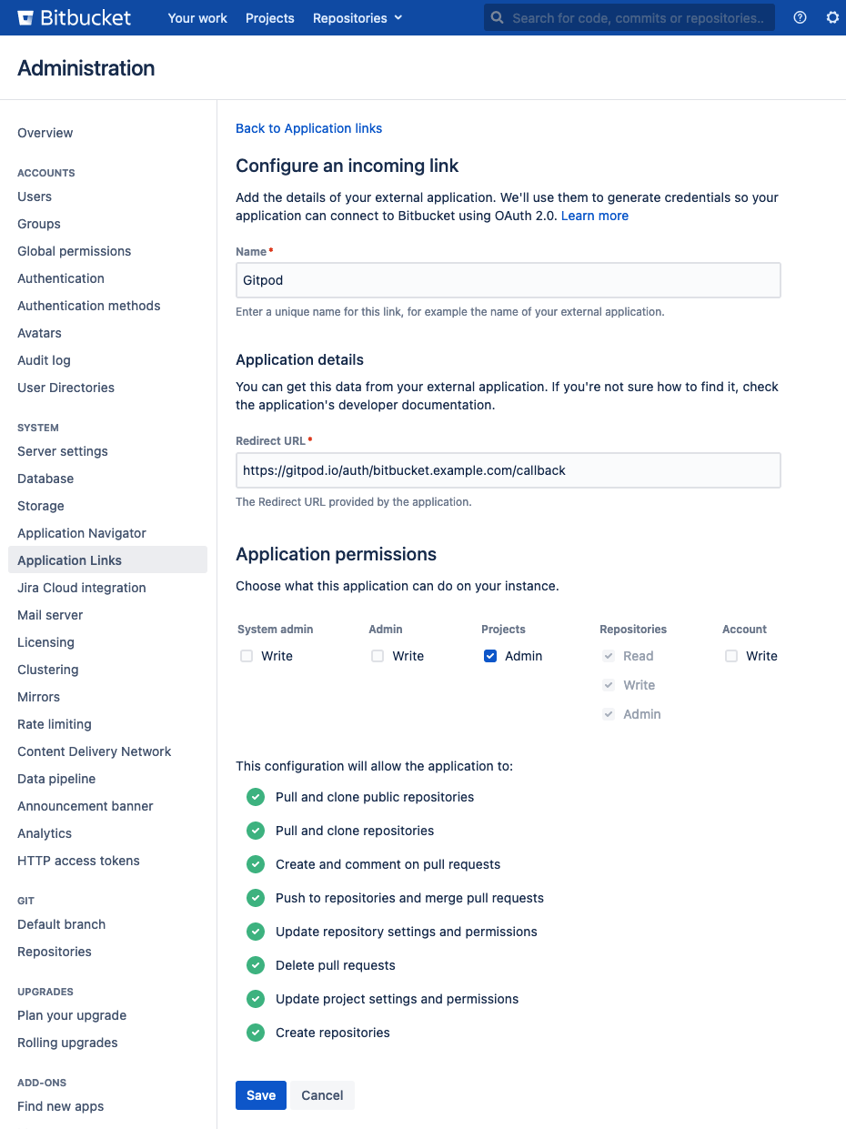The image size is (846, 1129).
Task: Open the help question mark icon
Action: click(799, 17)
